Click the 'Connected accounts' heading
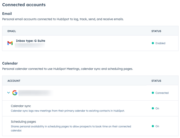This screenshot has width=180, height=138. coord(24,5)
